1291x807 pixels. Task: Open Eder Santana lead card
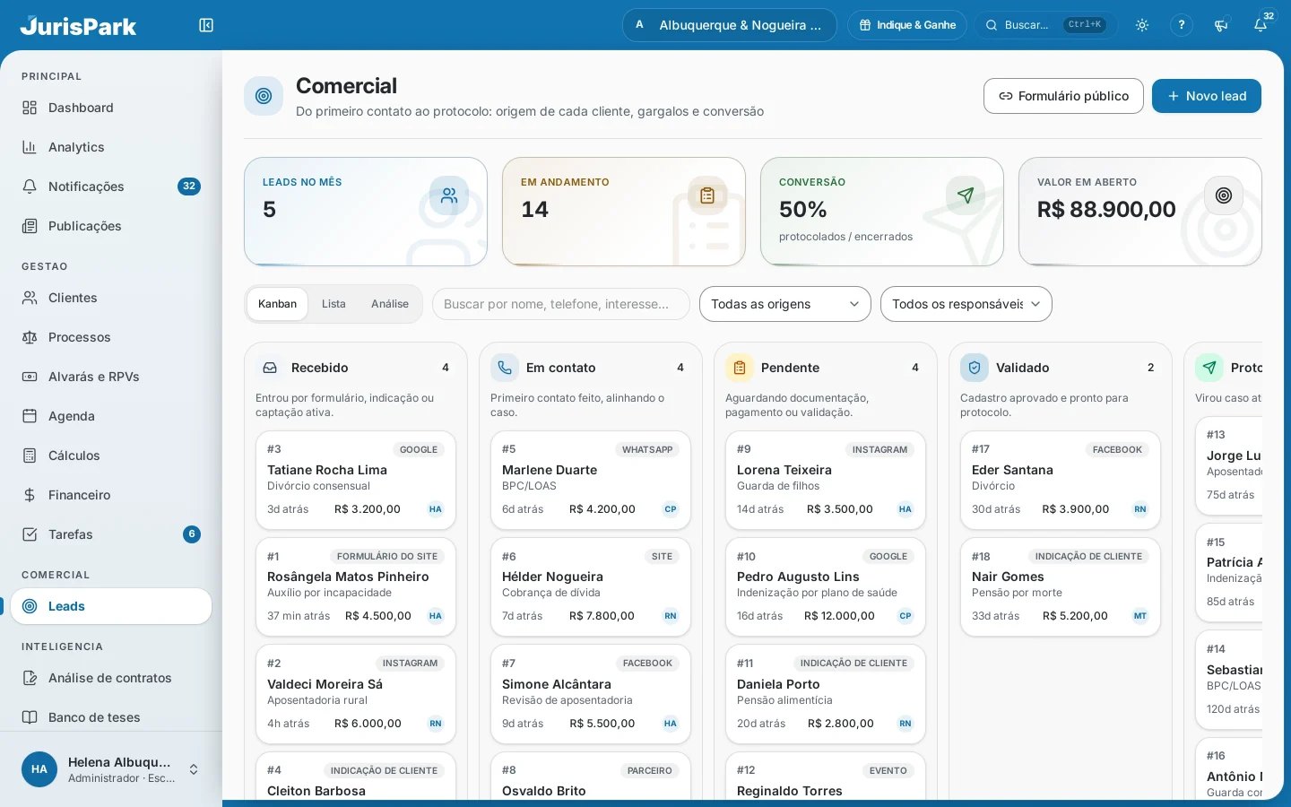(1061, 481)
